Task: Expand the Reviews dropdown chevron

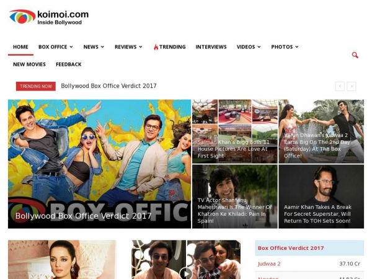Action: tap(141, 47)
